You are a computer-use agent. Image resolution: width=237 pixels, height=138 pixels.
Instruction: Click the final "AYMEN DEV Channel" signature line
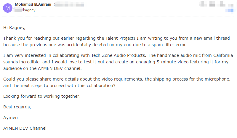click(x=25, y=128)
